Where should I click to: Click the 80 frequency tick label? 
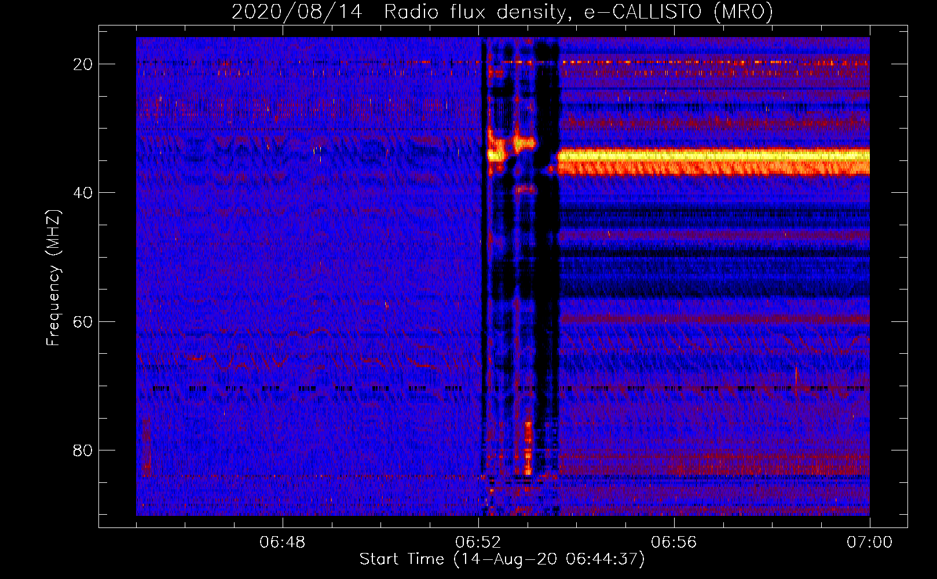83,450
